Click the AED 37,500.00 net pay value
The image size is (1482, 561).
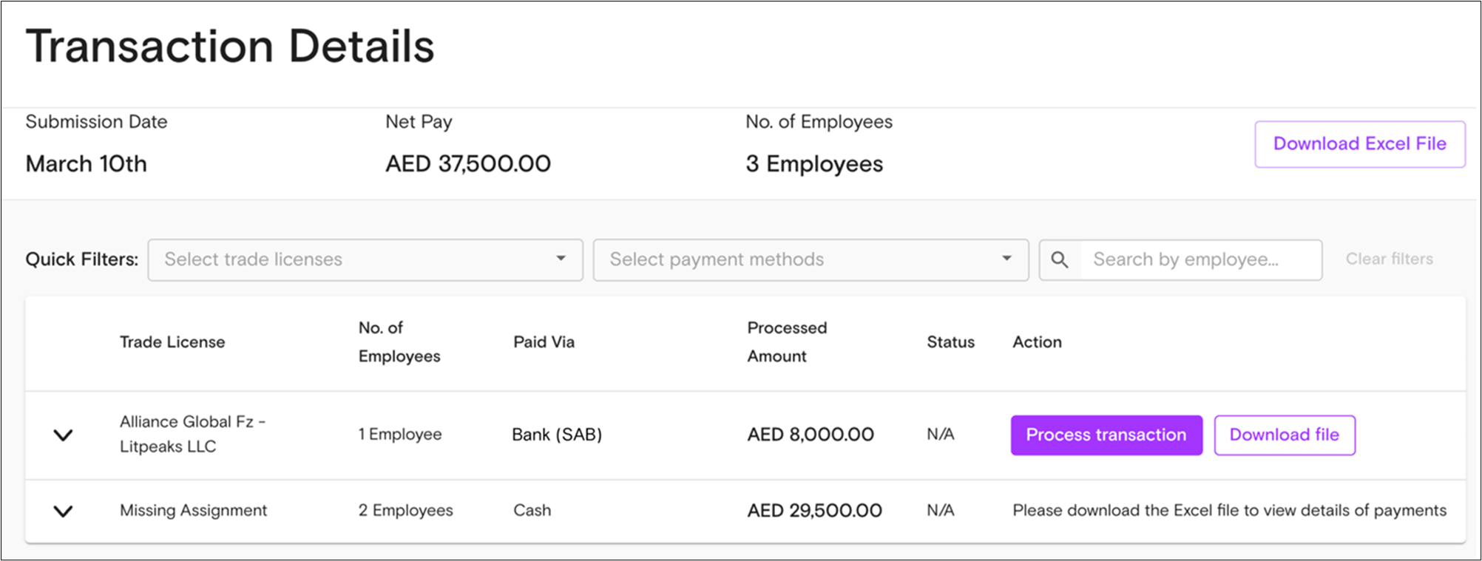click(x=468, y=163)
